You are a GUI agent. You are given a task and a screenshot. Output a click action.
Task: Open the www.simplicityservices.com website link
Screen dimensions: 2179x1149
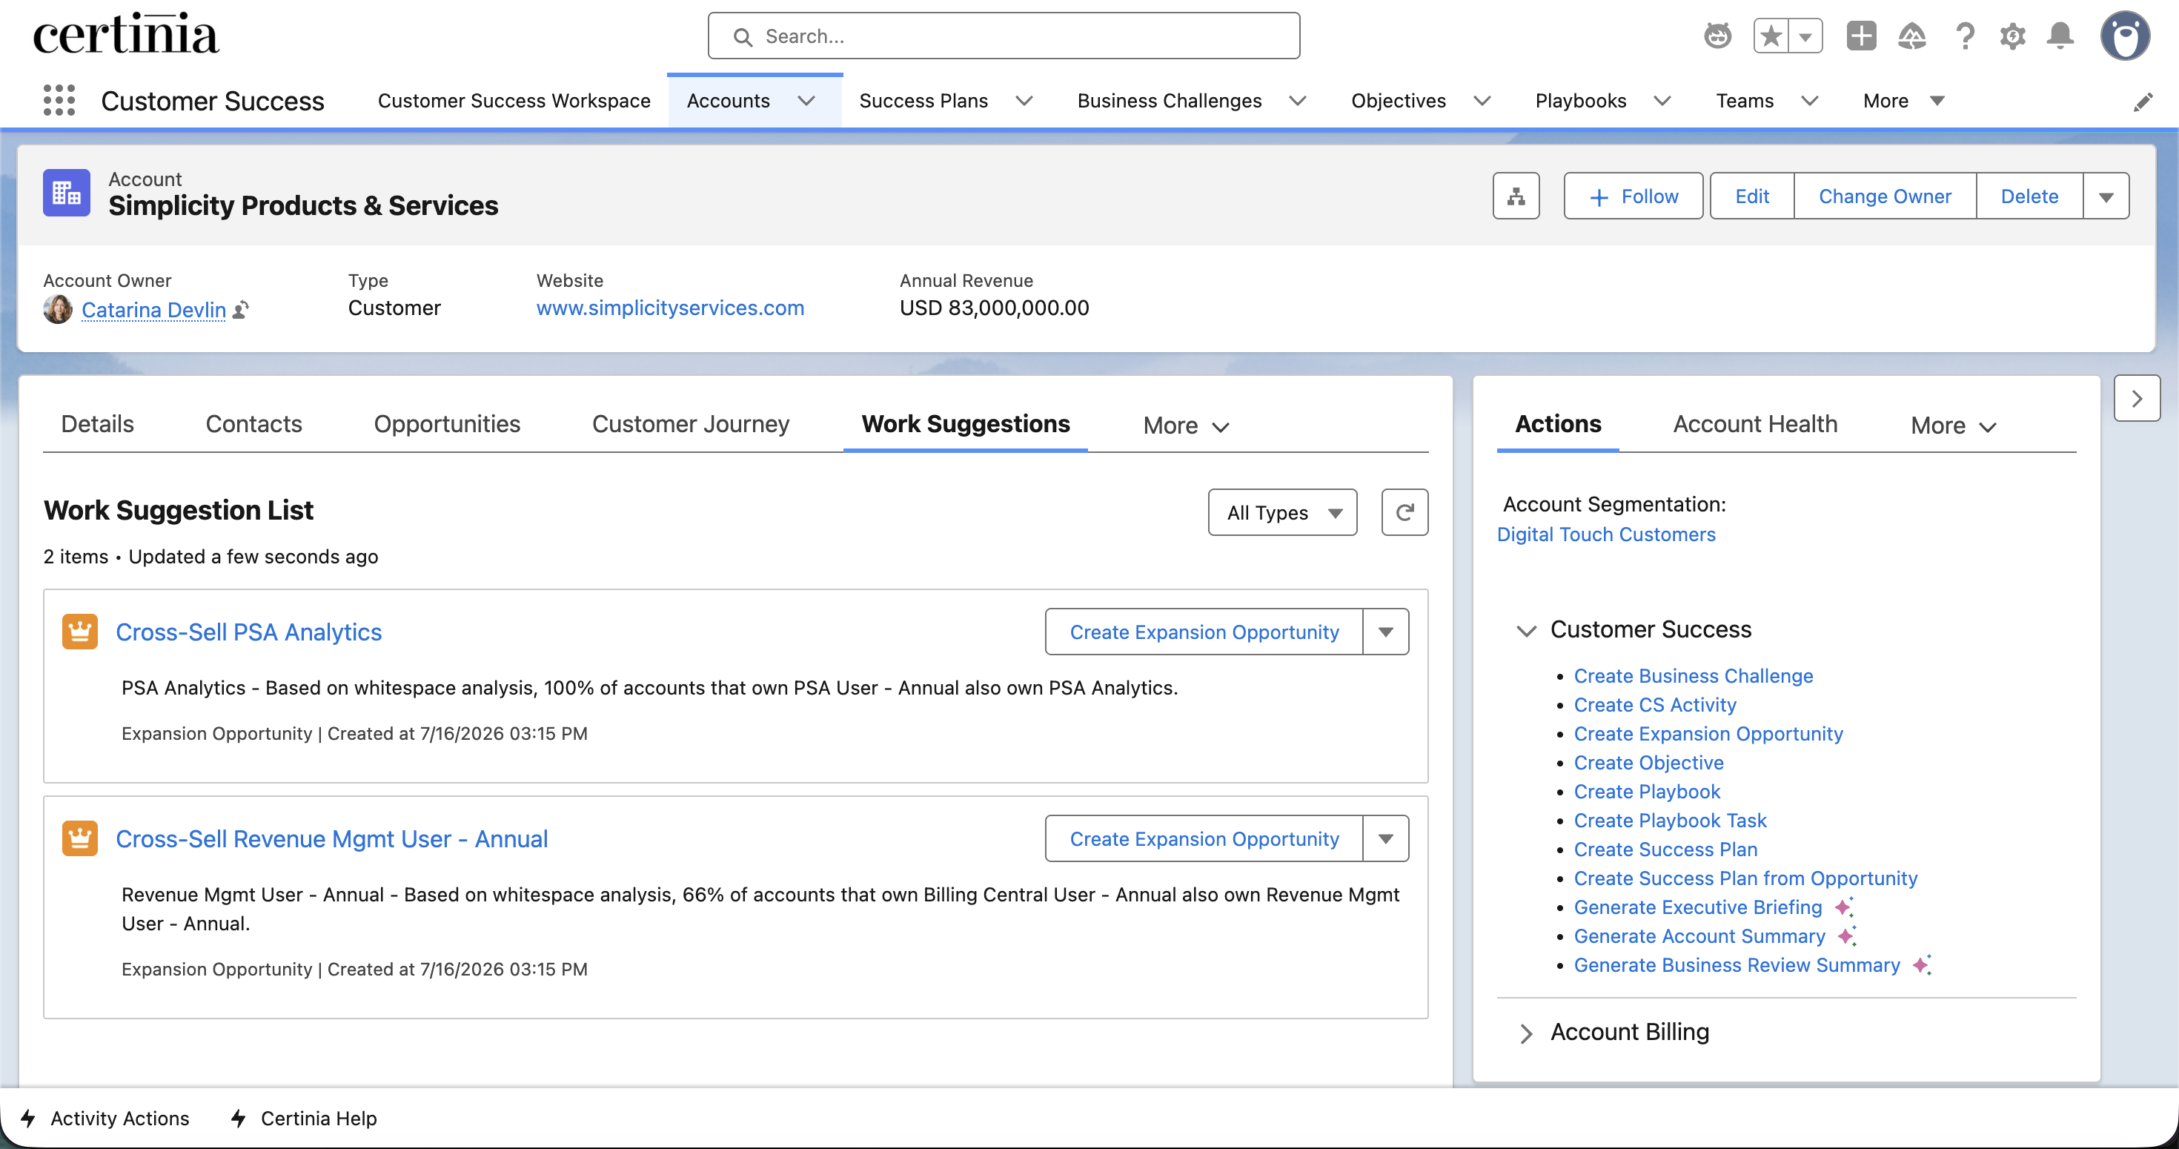pyautogui.click(x=670, y=308)
